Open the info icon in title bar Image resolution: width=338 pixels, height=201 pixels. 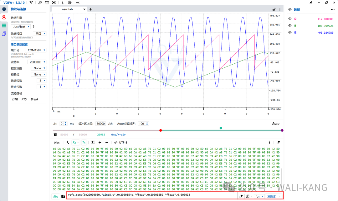[x=63, y=2]
